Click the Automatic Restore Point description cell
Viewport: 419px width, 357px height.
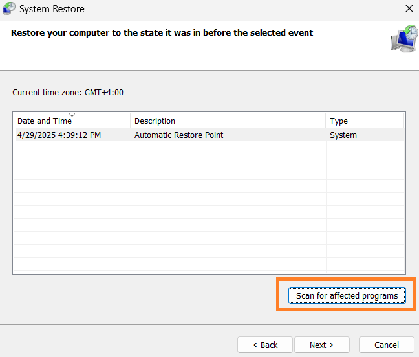178,135
